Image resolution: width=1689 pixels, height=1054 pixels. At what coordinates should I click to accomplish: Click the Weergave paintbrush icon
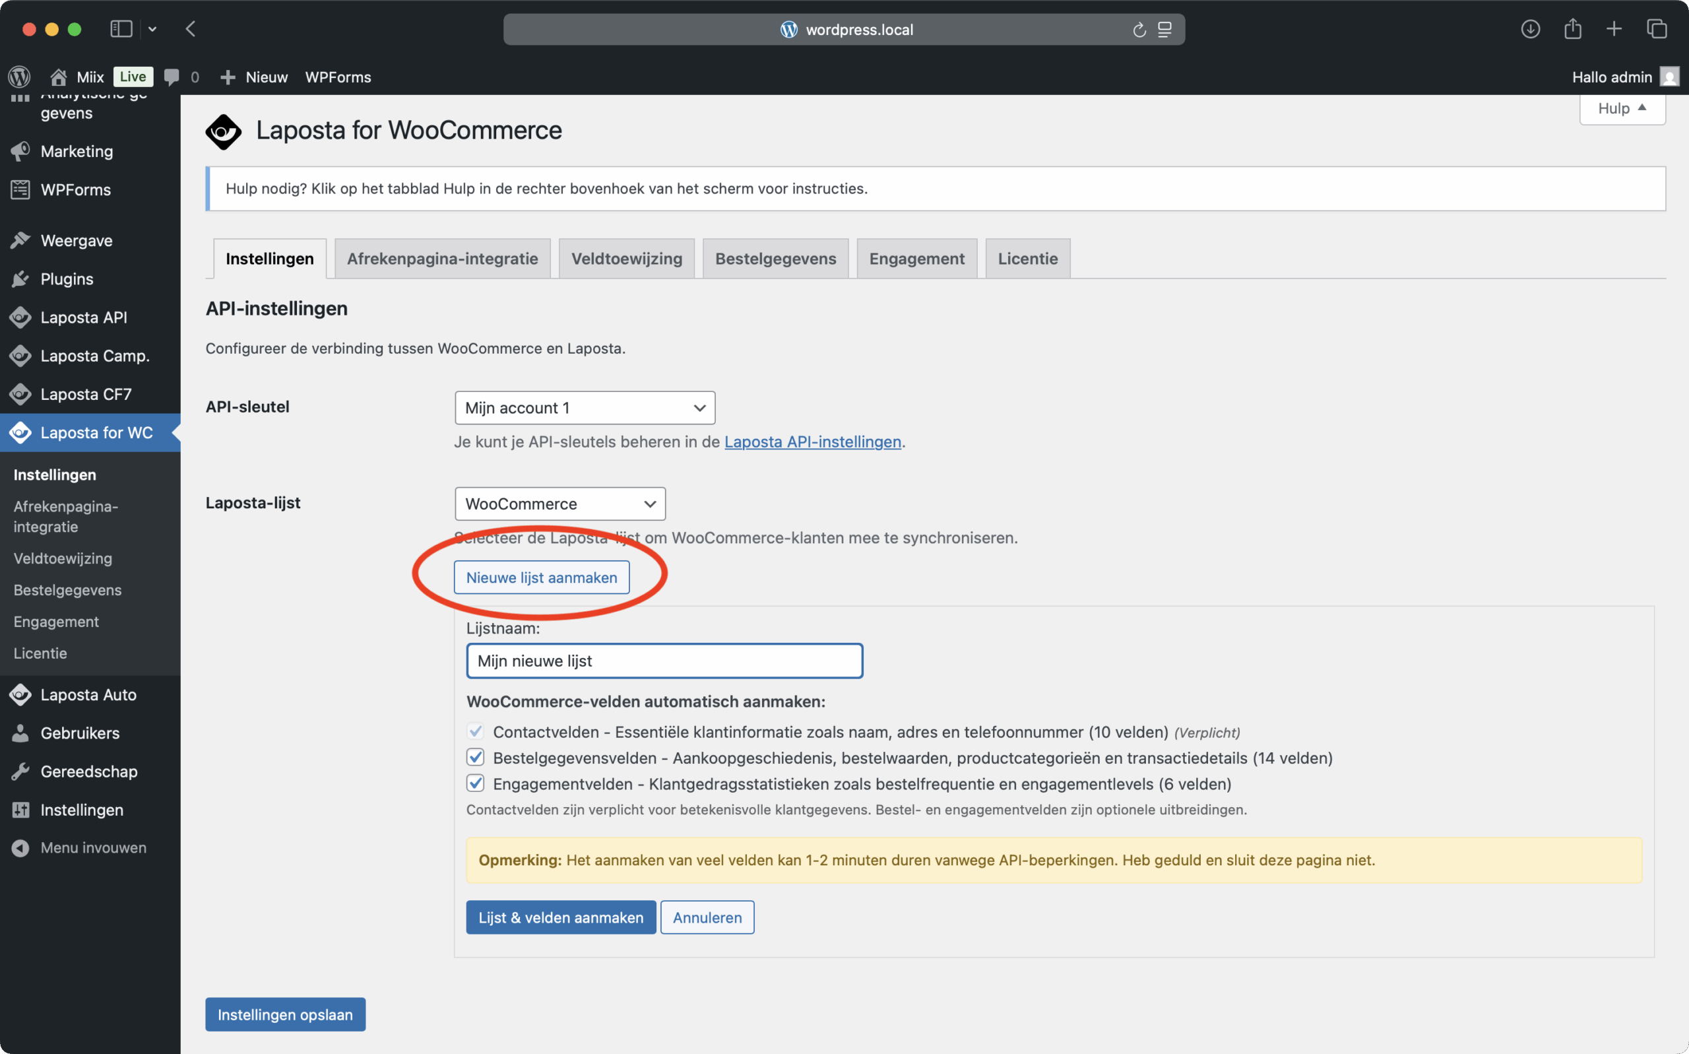click(20, 240)
